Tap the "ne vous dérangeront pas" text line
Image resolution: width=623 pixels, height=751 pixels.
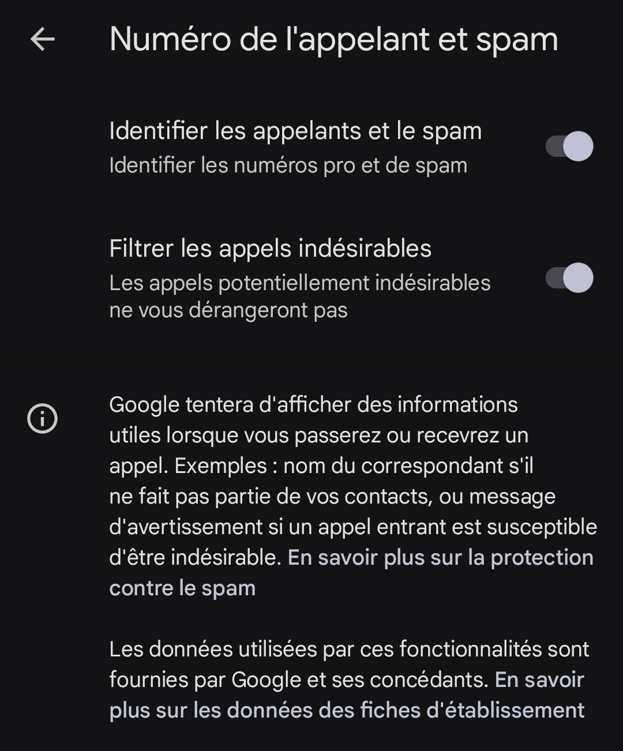(x=228, y=310)
